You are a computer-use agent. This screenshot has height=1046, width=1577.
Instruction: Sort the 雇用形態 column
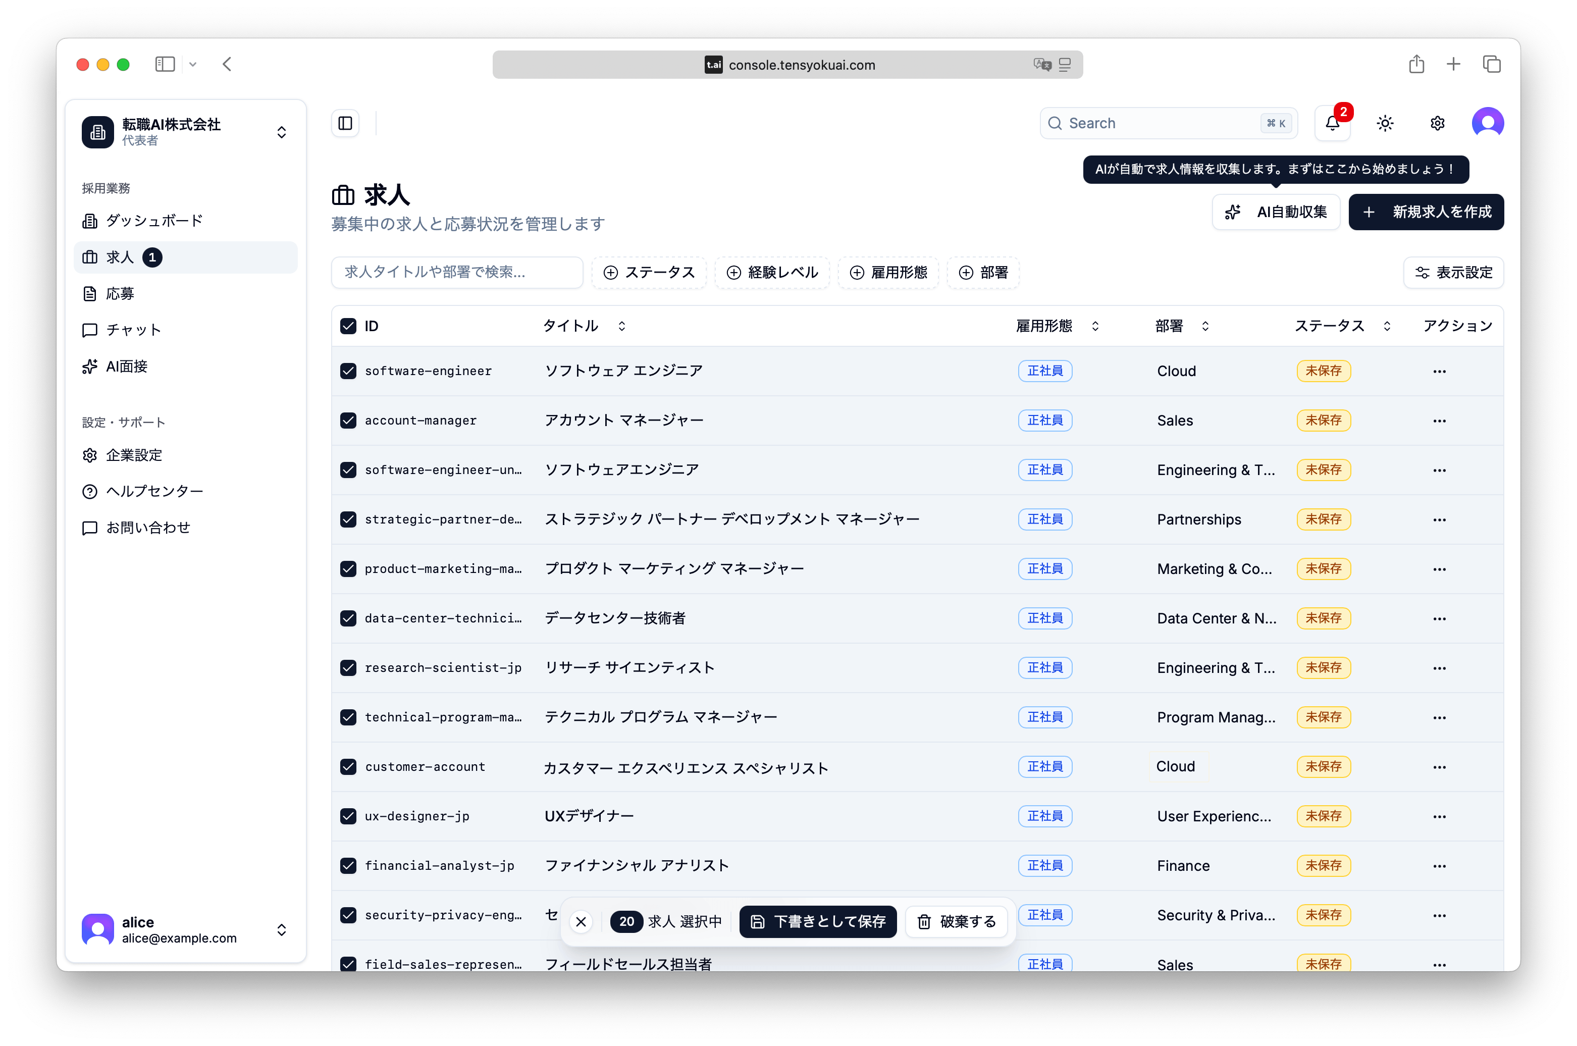(x=1095, y=326)
